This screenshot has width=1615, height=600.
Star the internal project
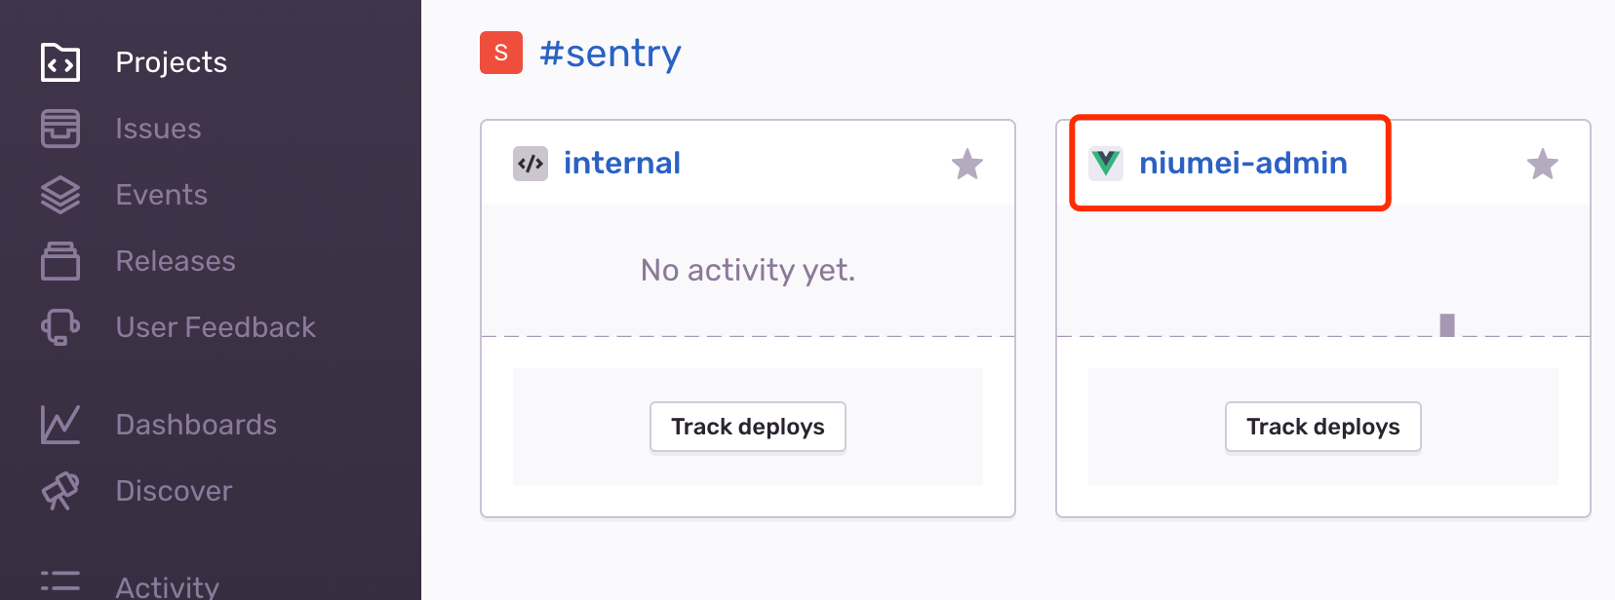967,165
